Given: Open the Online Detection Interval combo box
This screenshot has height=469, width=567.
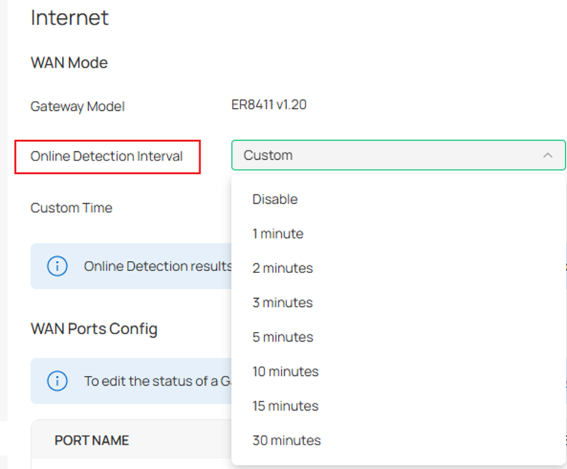Looking at the screenshot, I should pyautogui.click(x=398, y=155).
